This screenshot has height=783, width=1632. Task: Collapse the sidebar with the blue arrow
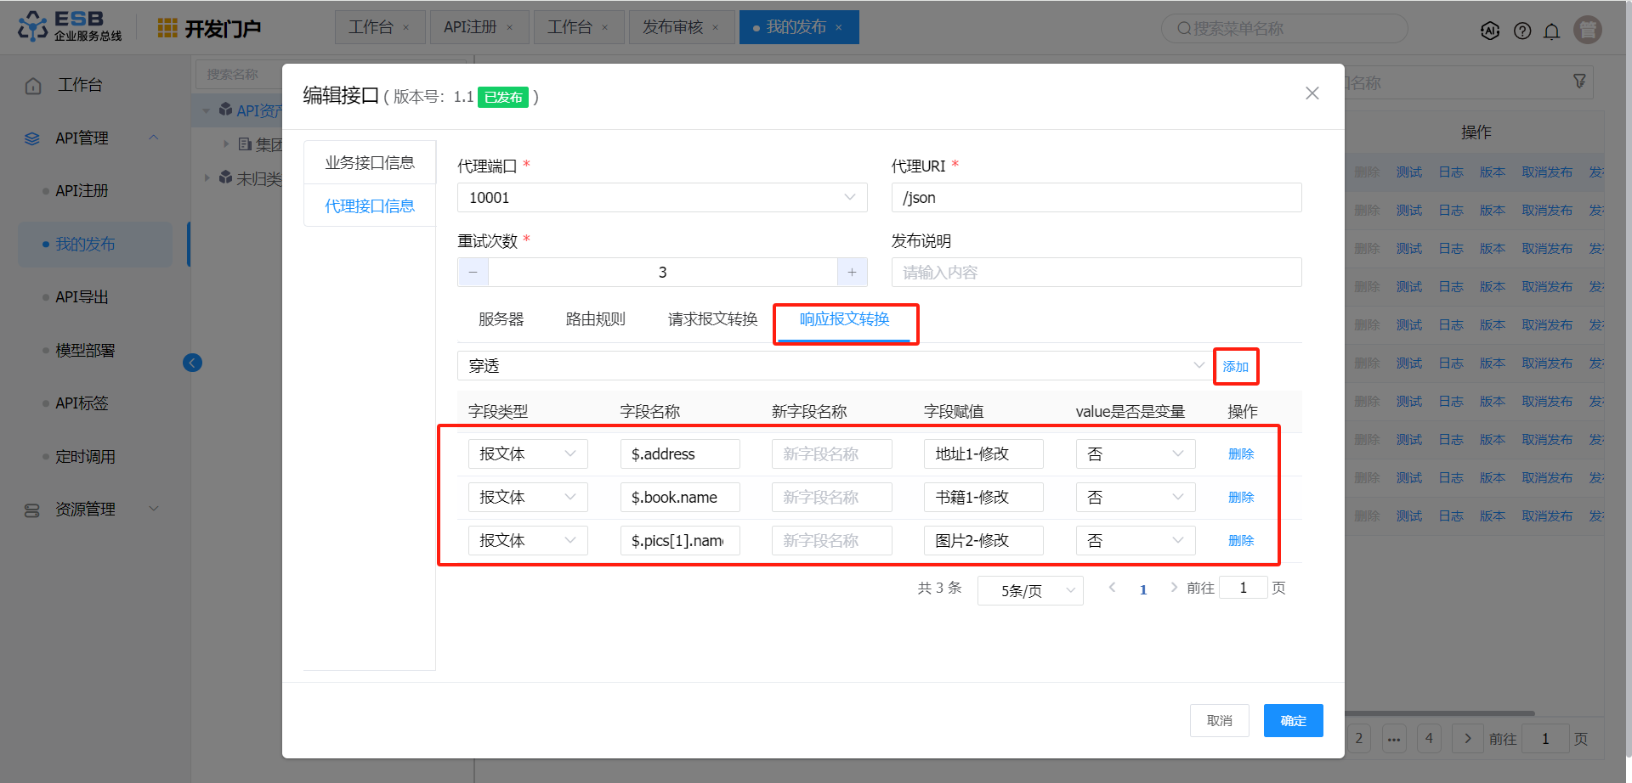click(192, 363)
